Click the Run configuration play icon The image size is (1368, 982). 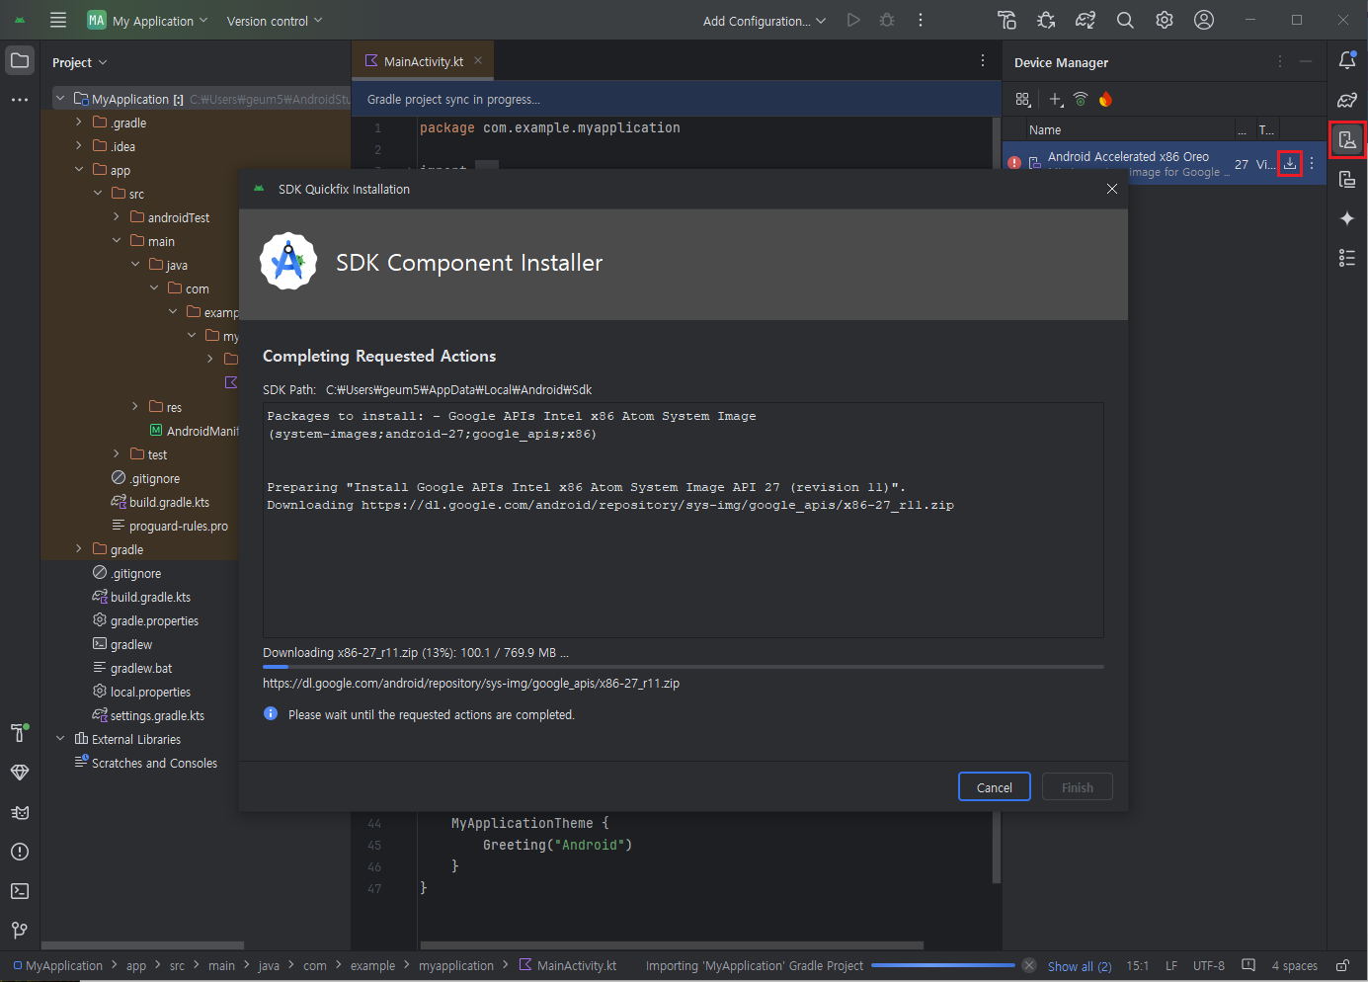click(x=853, y=20)
